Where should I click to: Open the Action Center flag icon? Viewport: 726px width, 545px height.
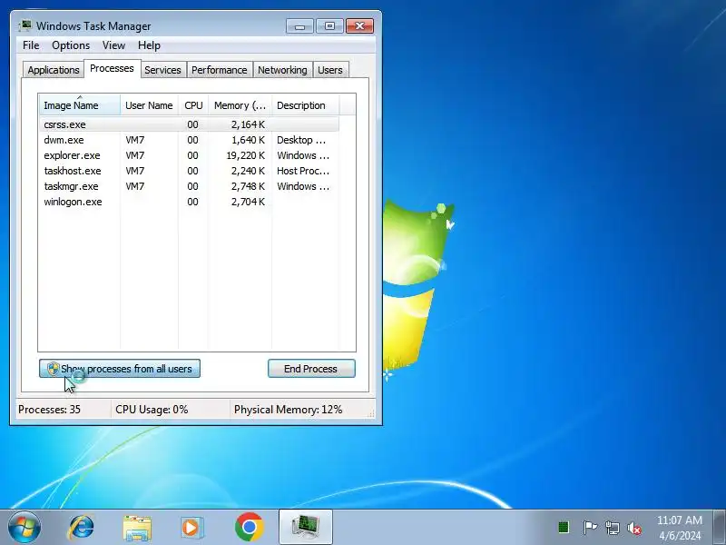(x=590, y=528)
